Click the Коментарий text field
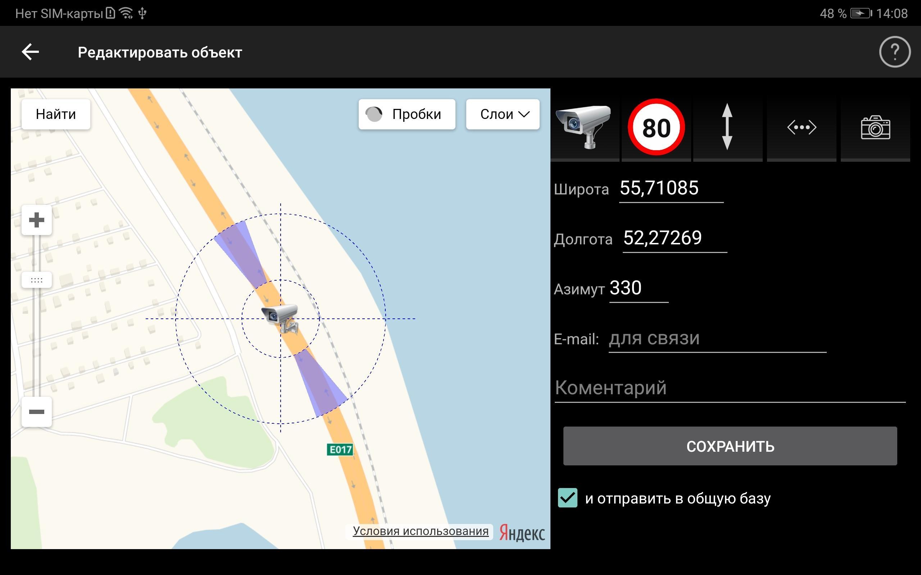Screen dimensions: 921x575 point(729,388)
